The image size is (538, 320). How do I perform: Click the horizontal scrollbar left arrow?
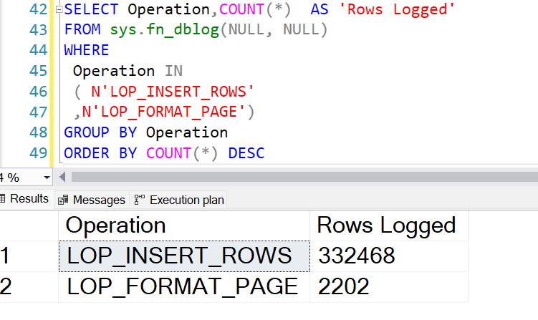(62, 178)
